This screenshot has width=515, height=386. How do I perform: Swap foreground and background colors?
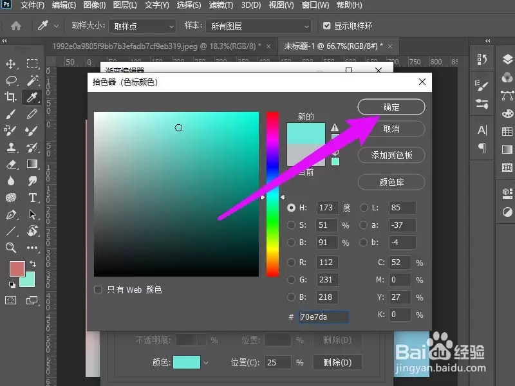point(33,264)
